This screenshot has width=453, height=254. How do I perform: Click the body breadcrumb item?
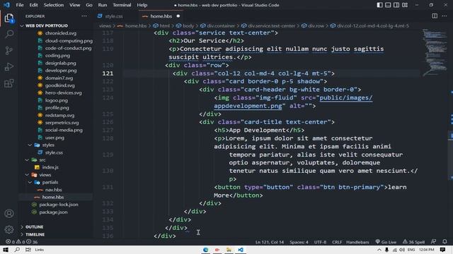click(x=185, y=26)
